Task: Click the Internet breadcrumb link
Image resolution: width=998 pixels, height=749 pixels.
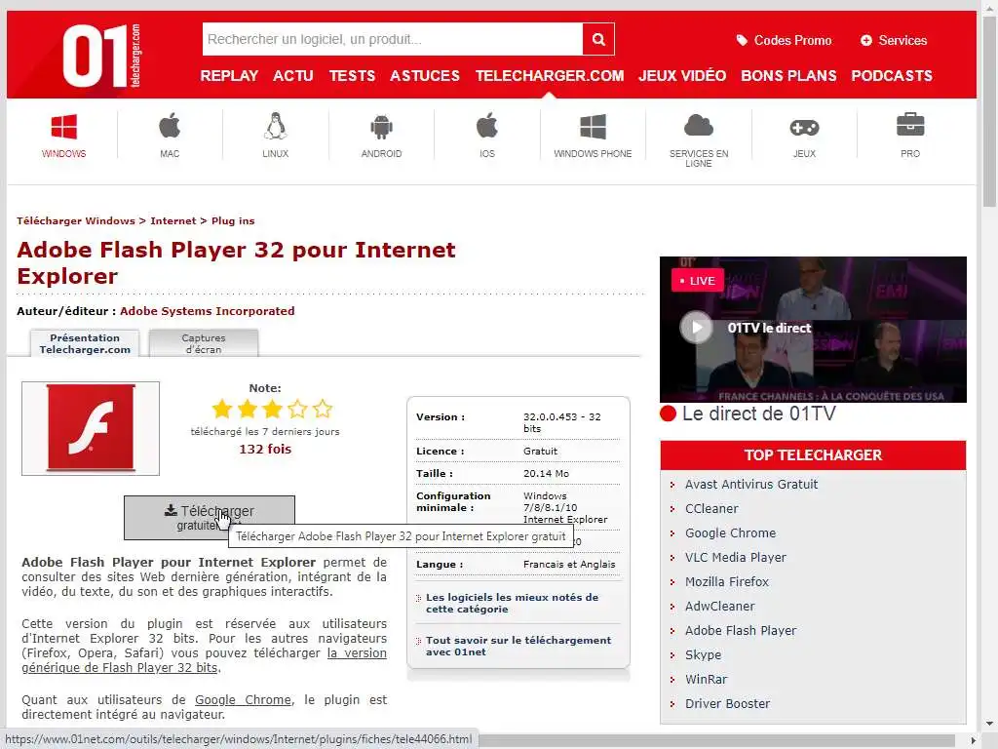Action: [x=173, y=221]
